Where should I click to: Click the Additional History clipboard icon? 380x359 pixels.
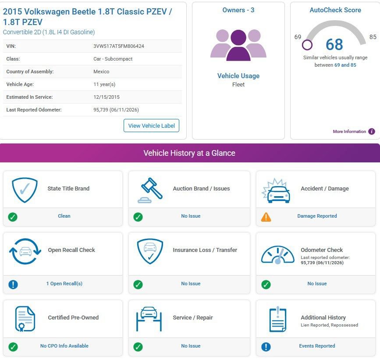(x=278, y=319)
